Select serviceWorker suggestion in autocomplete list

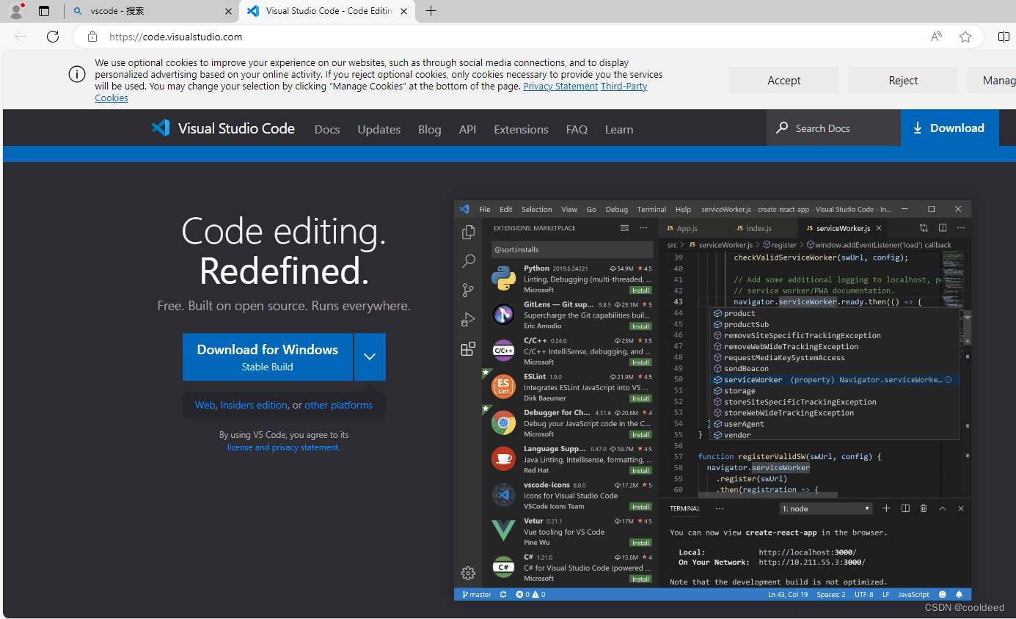pos(835,380)
